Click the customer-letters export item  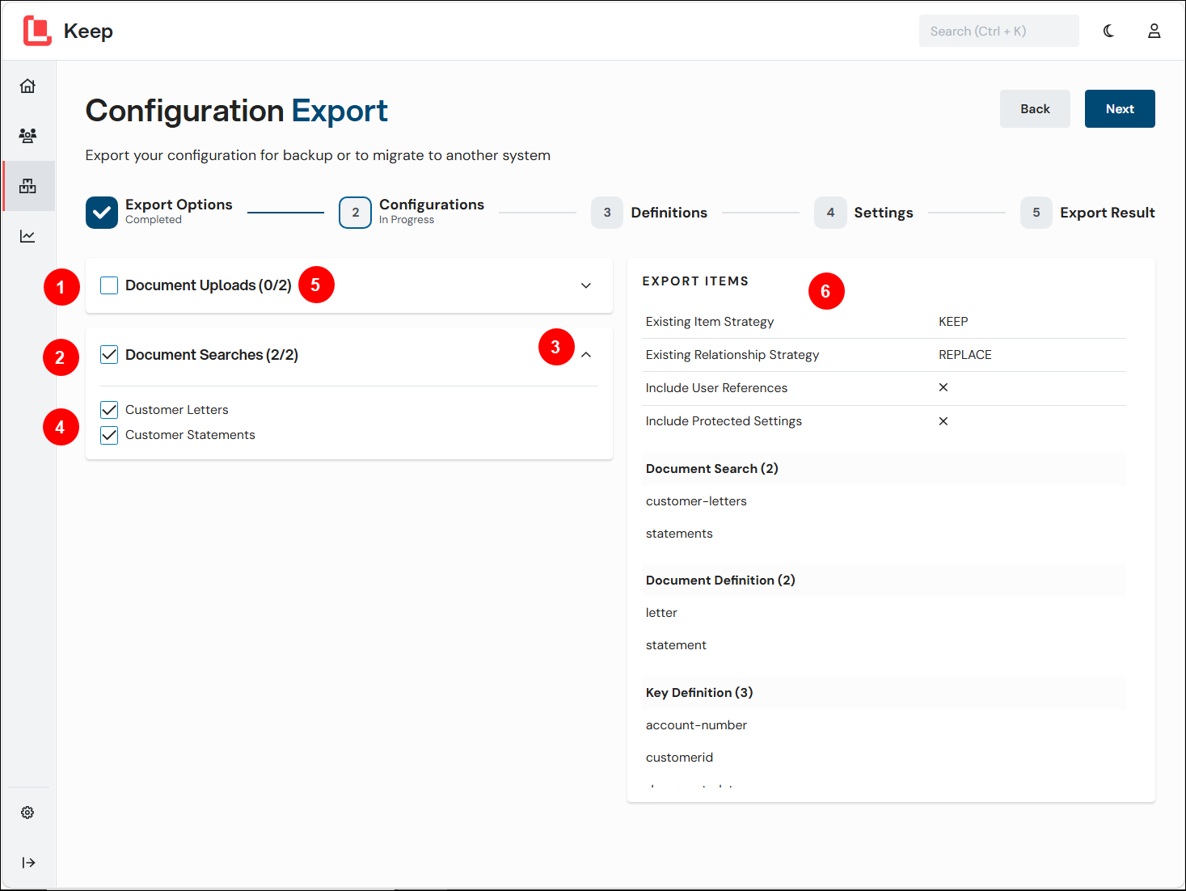coord(696,501)
